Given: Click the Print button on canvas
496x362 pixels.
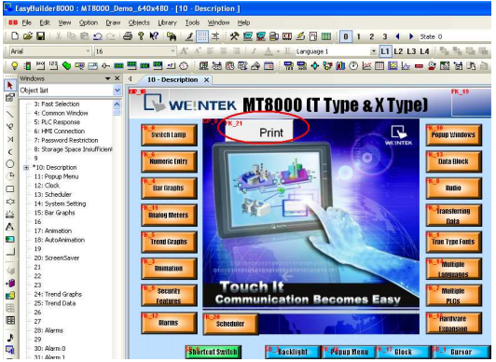Looking at the screenshot, I should (259, 131).
